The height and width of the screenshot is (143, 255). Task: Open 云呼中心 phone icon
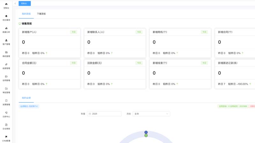(6, 113)
